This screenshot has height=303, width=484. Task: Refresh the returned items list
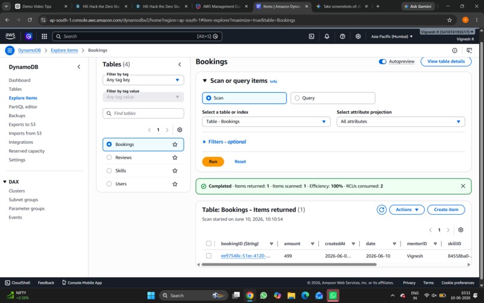(x=381, y=210)
